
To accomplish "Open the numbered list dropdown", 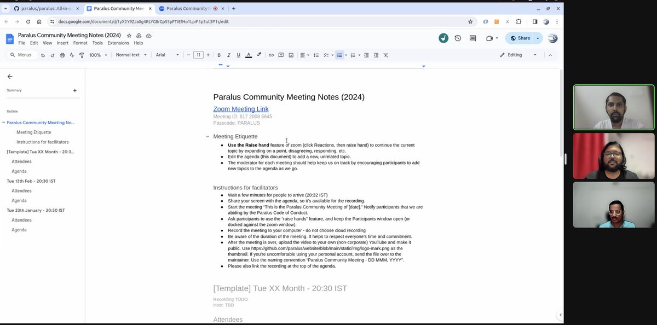I will click(359, 55).
